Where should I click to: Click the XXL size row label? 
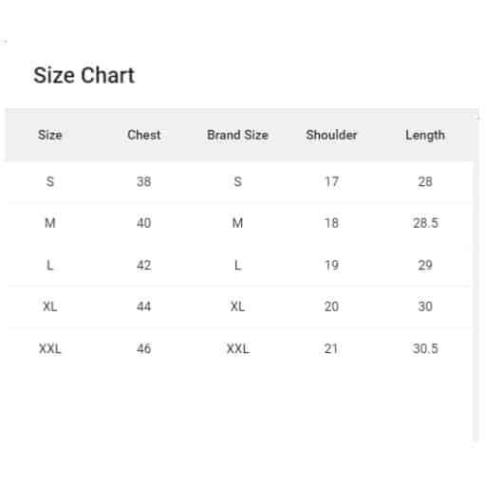(50, 348)
